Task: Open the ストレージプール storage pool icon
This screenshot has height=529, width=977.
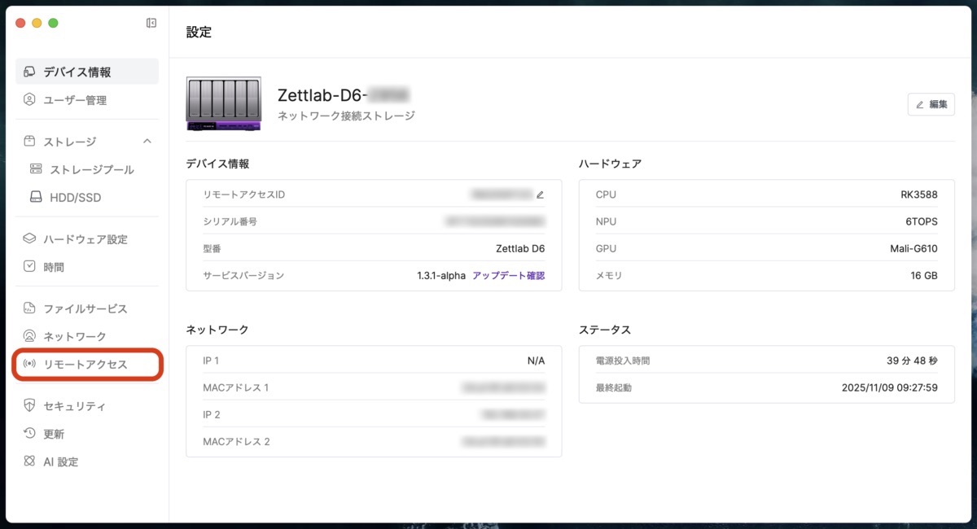Action: [36, 168]
